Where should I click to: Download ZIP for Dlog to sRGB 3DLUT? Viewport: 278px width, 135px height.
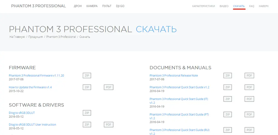pos(87,113)
